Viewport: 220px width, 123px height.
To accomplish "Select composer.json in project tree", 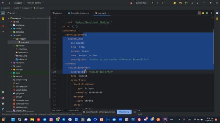I will (22, 100).
